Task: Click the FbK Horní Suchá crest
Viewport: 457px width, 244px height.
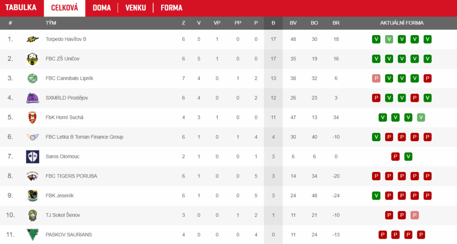Action: click(x=33, y=118)
